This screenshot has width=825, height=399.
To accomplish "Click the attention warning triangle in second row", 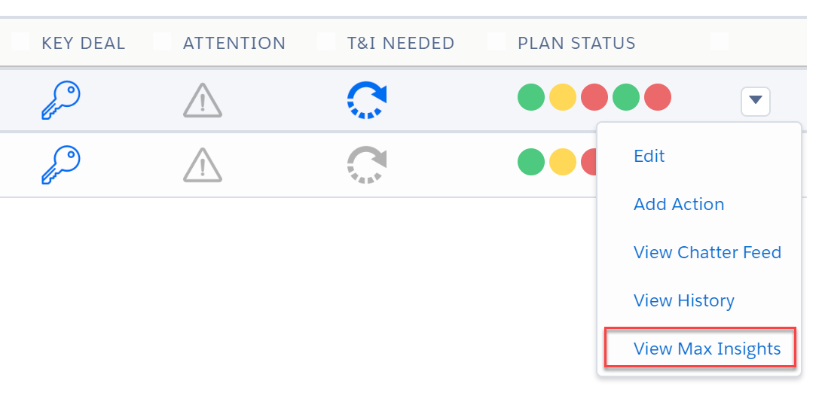I will [203, 165].
